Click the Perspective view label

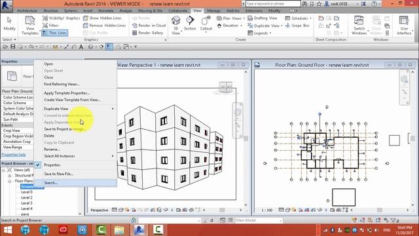[99, 210]
